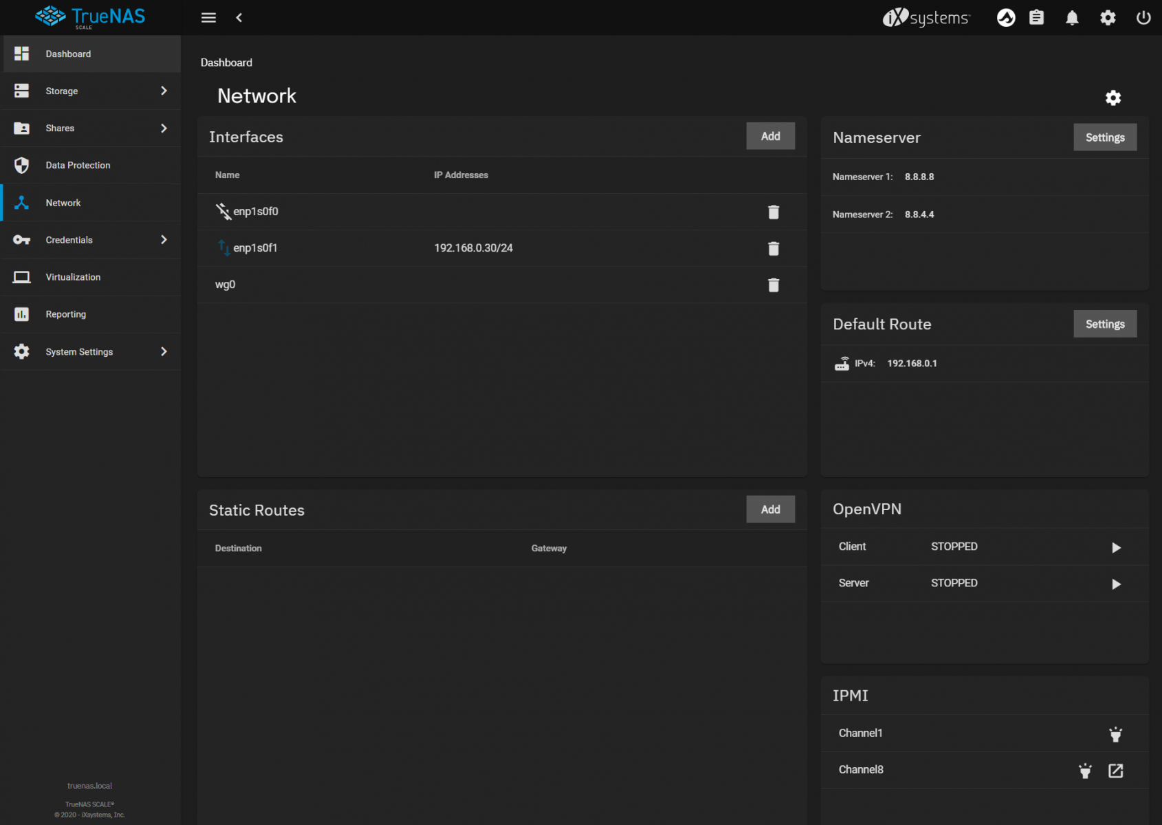Click the IPMI Channel1 label
Screen dimensions: 1162x825
pyautogui.click(x=860, y=733)
